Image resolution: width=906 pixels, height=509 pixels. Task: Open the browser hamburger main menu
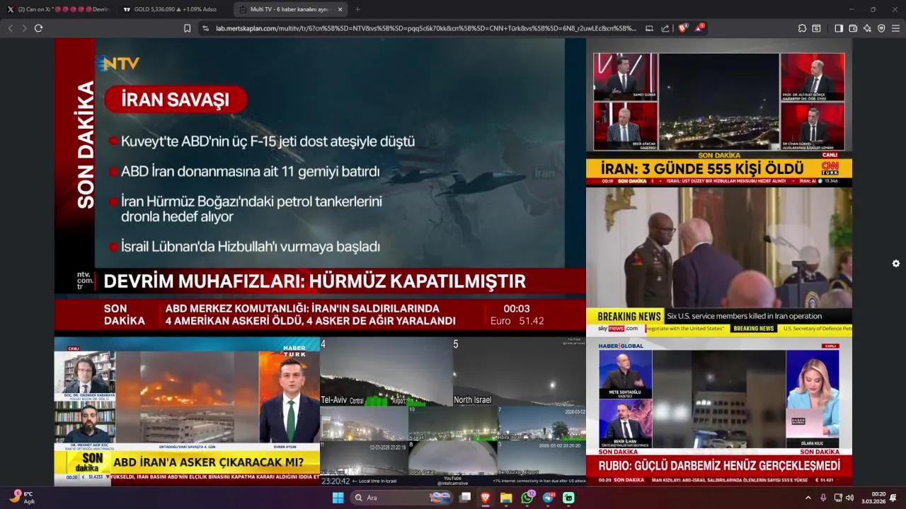[x=895, y=28]
